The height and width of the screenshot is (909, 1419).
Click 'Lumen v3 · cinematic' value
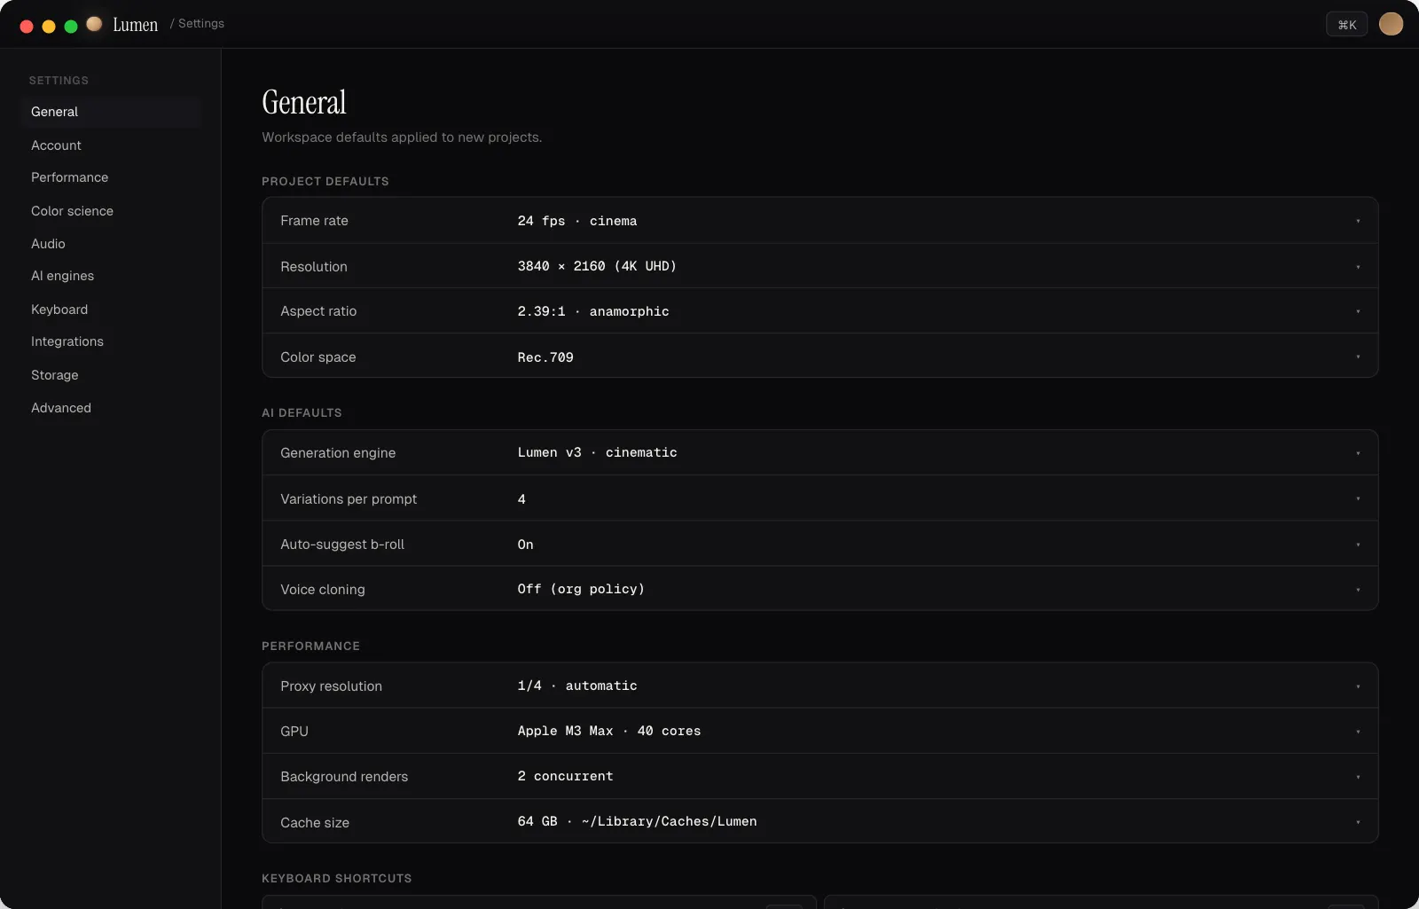click(598, 452)
